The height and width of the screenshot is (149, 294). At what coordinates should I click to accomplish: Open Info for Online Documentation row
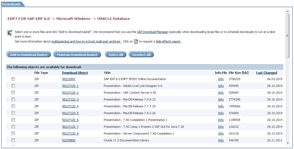221,79
